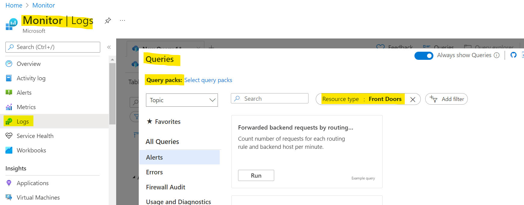Screen dimensions: 524x205
Task: Select the Firewall Audit category
Action: 166,187
